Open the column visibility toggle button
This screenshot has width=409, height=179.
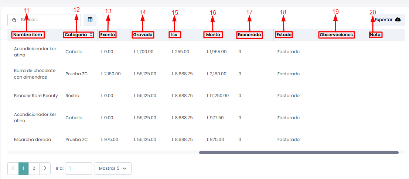point(90,20)
